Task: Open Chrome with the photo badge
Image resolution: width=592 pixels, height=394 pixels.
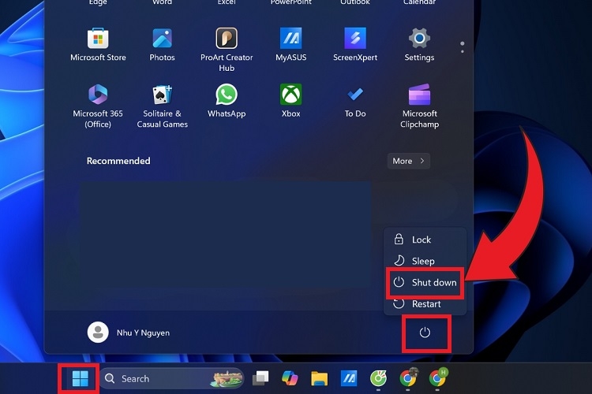Action: point(408,377)
